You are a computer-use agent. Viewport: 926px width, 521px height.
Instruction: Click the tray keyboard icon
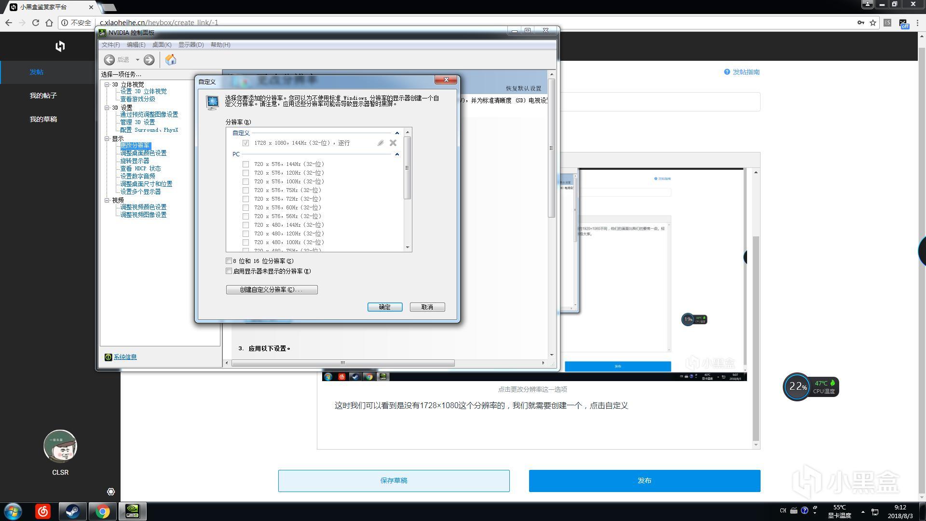[794, 510]
